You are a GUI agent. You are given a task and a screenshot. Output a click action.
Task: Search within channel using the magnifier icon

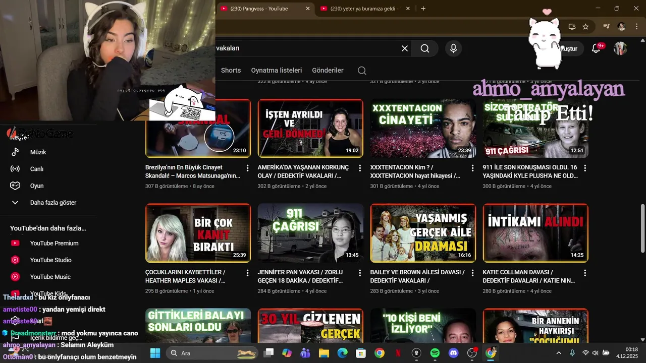(362, 71)
